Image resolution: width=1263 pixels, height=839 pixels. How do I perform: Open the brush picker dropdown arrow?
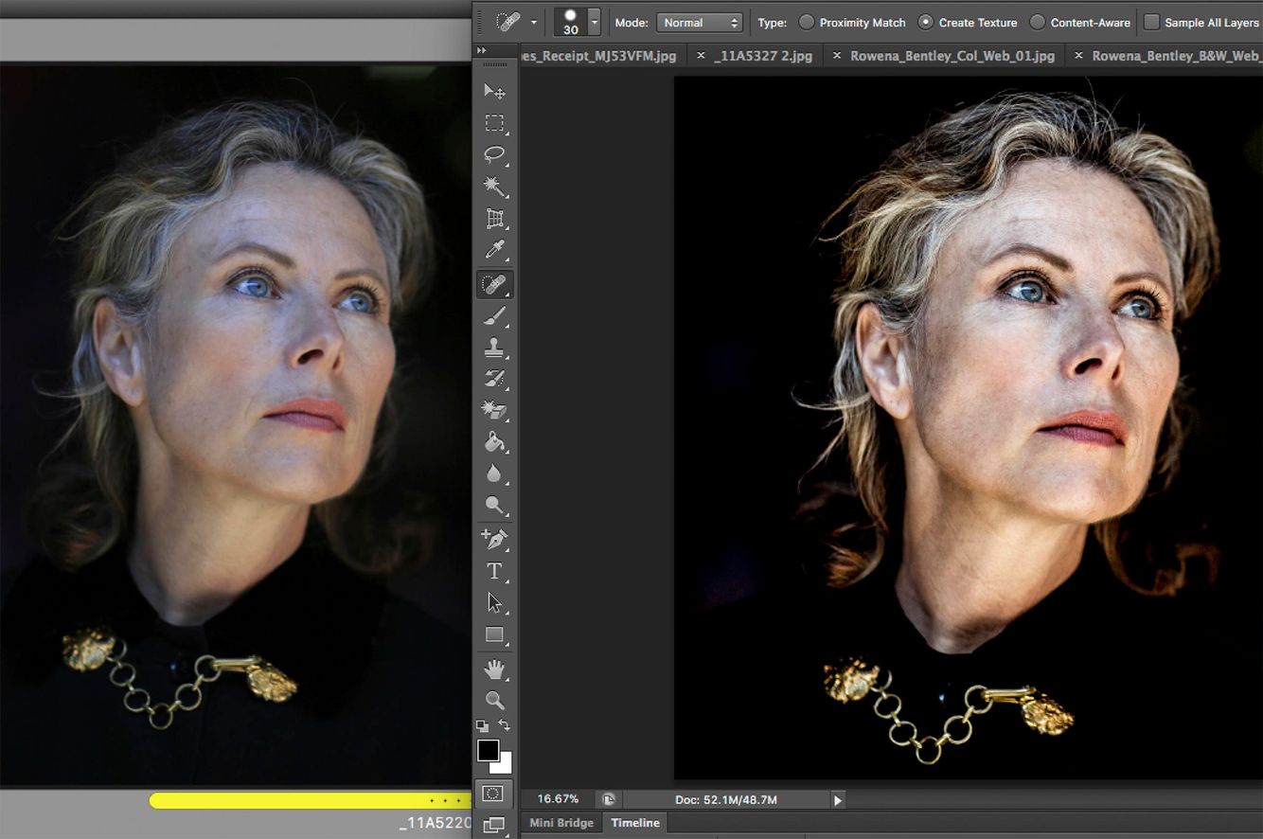coord(594,22)
